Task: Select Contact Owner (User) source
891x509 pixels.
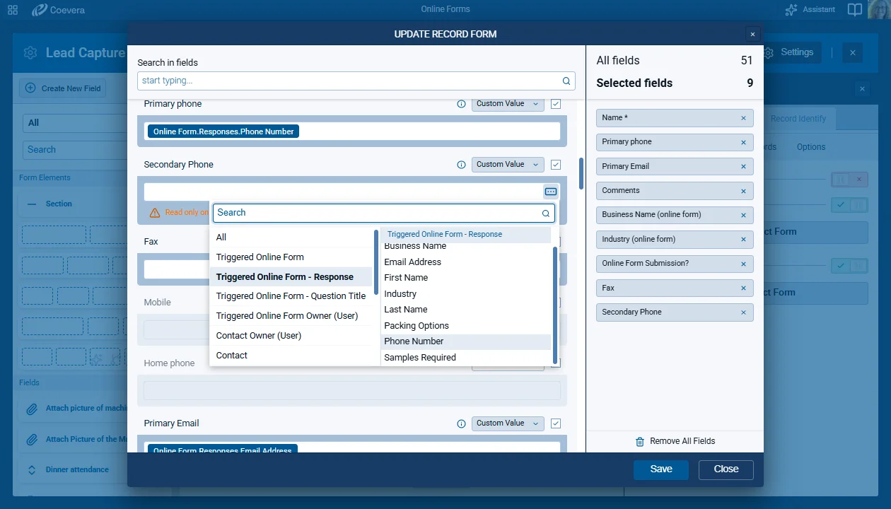Action: coord(291,336)
